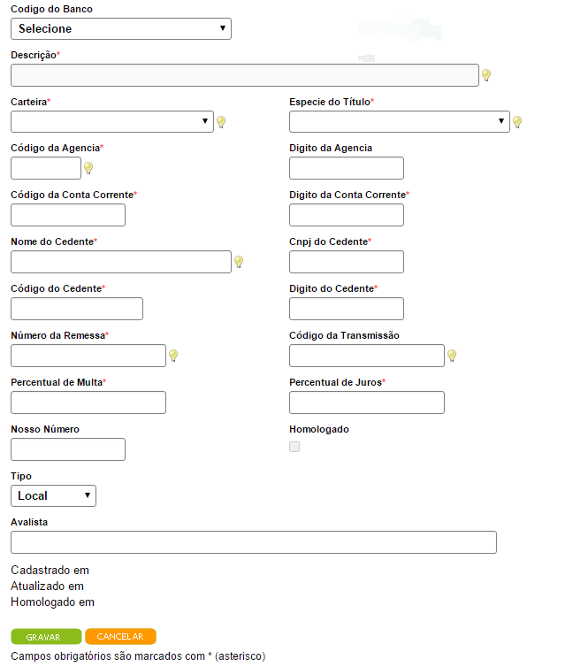573x667 pixels.
Task: Click the orange Cancelar button
Action: 120,636
